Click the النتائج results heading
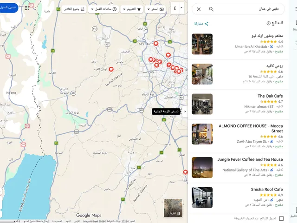297x223 pixels. point(277,23)
